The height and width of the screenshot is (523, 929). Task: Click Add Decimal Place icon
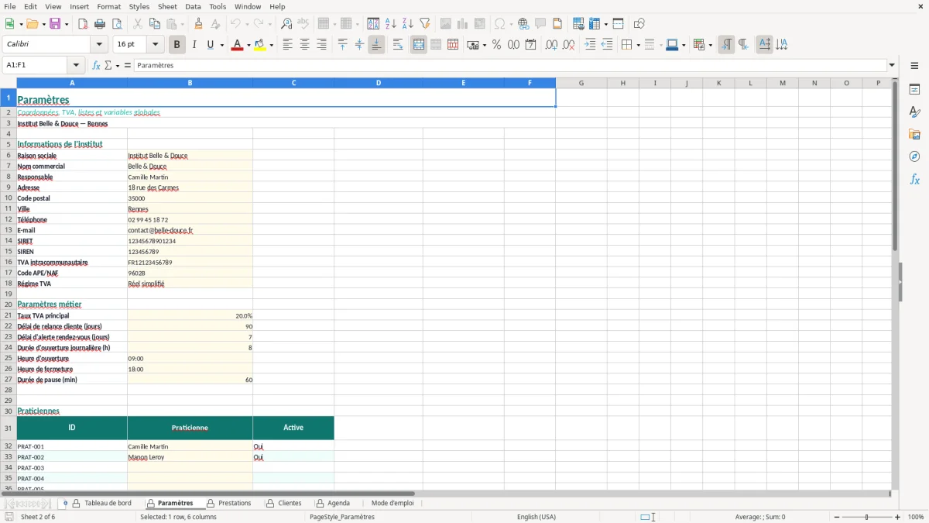click(x=551, y=45)
